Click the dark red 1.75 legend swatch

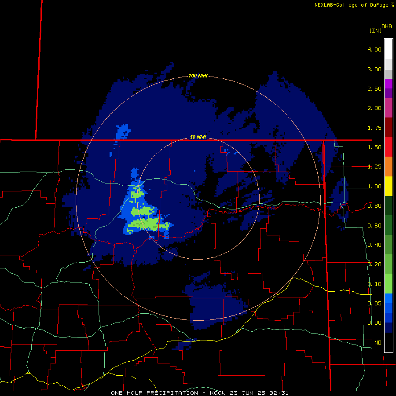(389, 128)
